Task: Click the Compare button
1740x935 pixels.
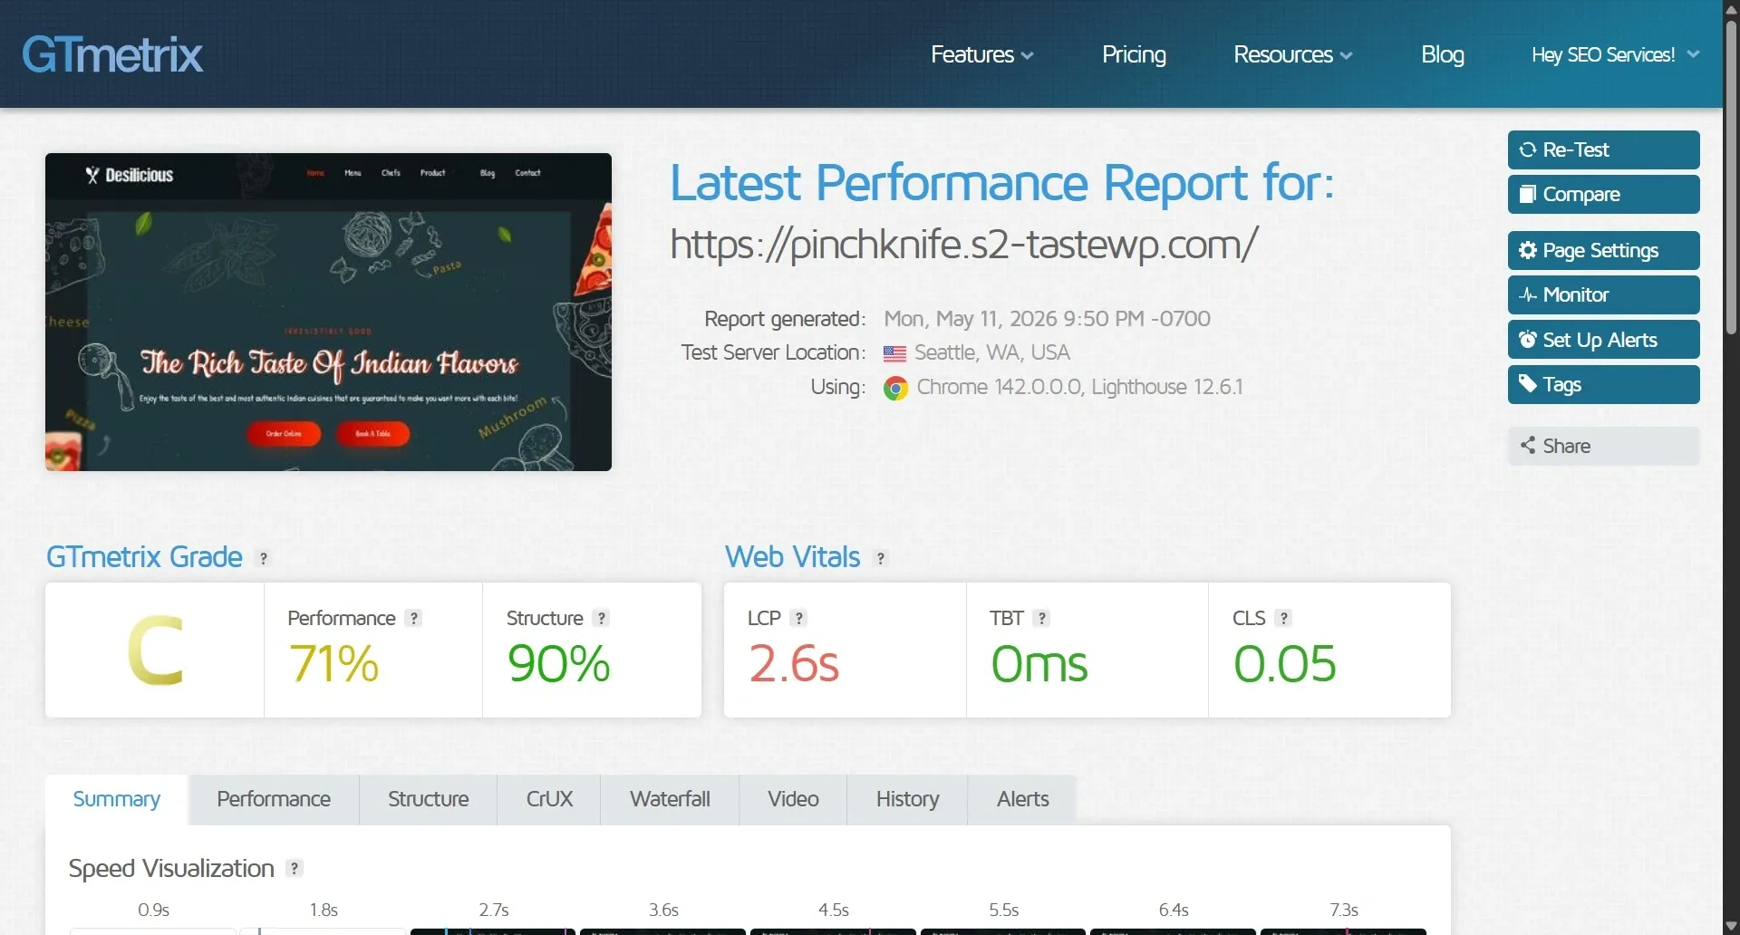Action: pyautogui.click(x=1603, y=195)
